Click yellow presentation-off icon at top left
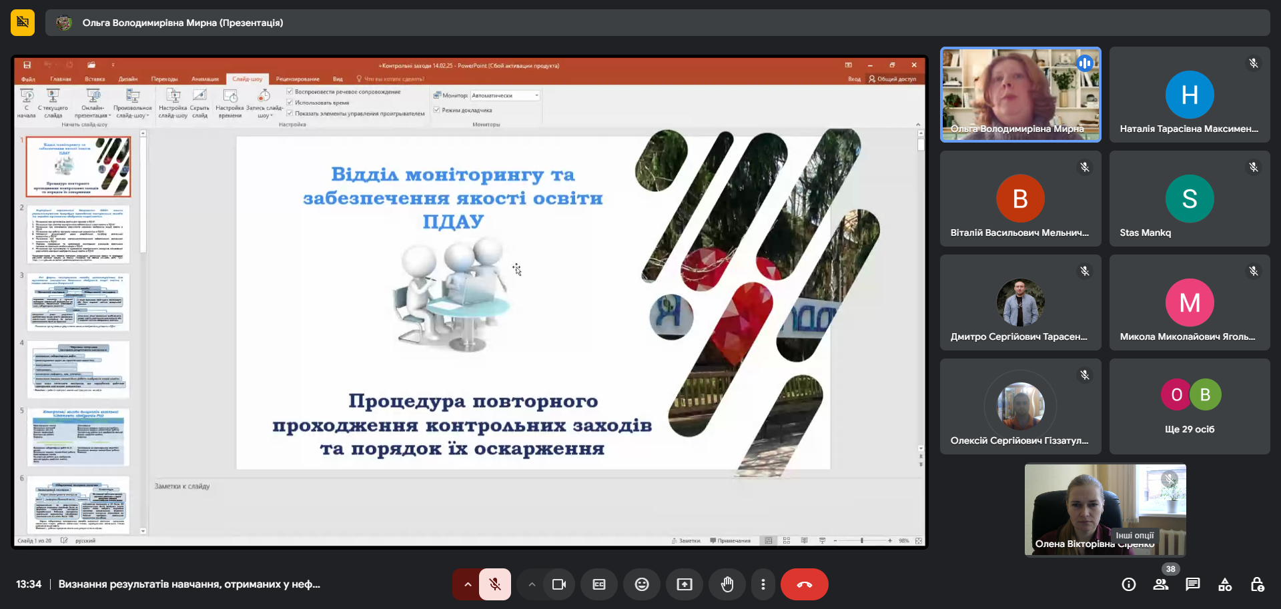 (x=23, y=23)
